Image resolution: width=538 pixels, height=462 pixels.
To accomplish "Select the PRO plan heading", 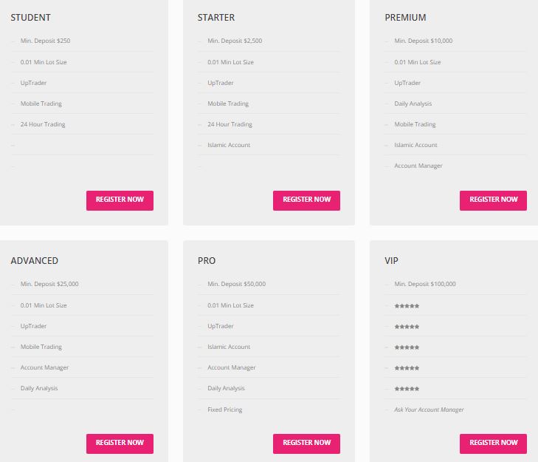I will (x=207, y=260).
